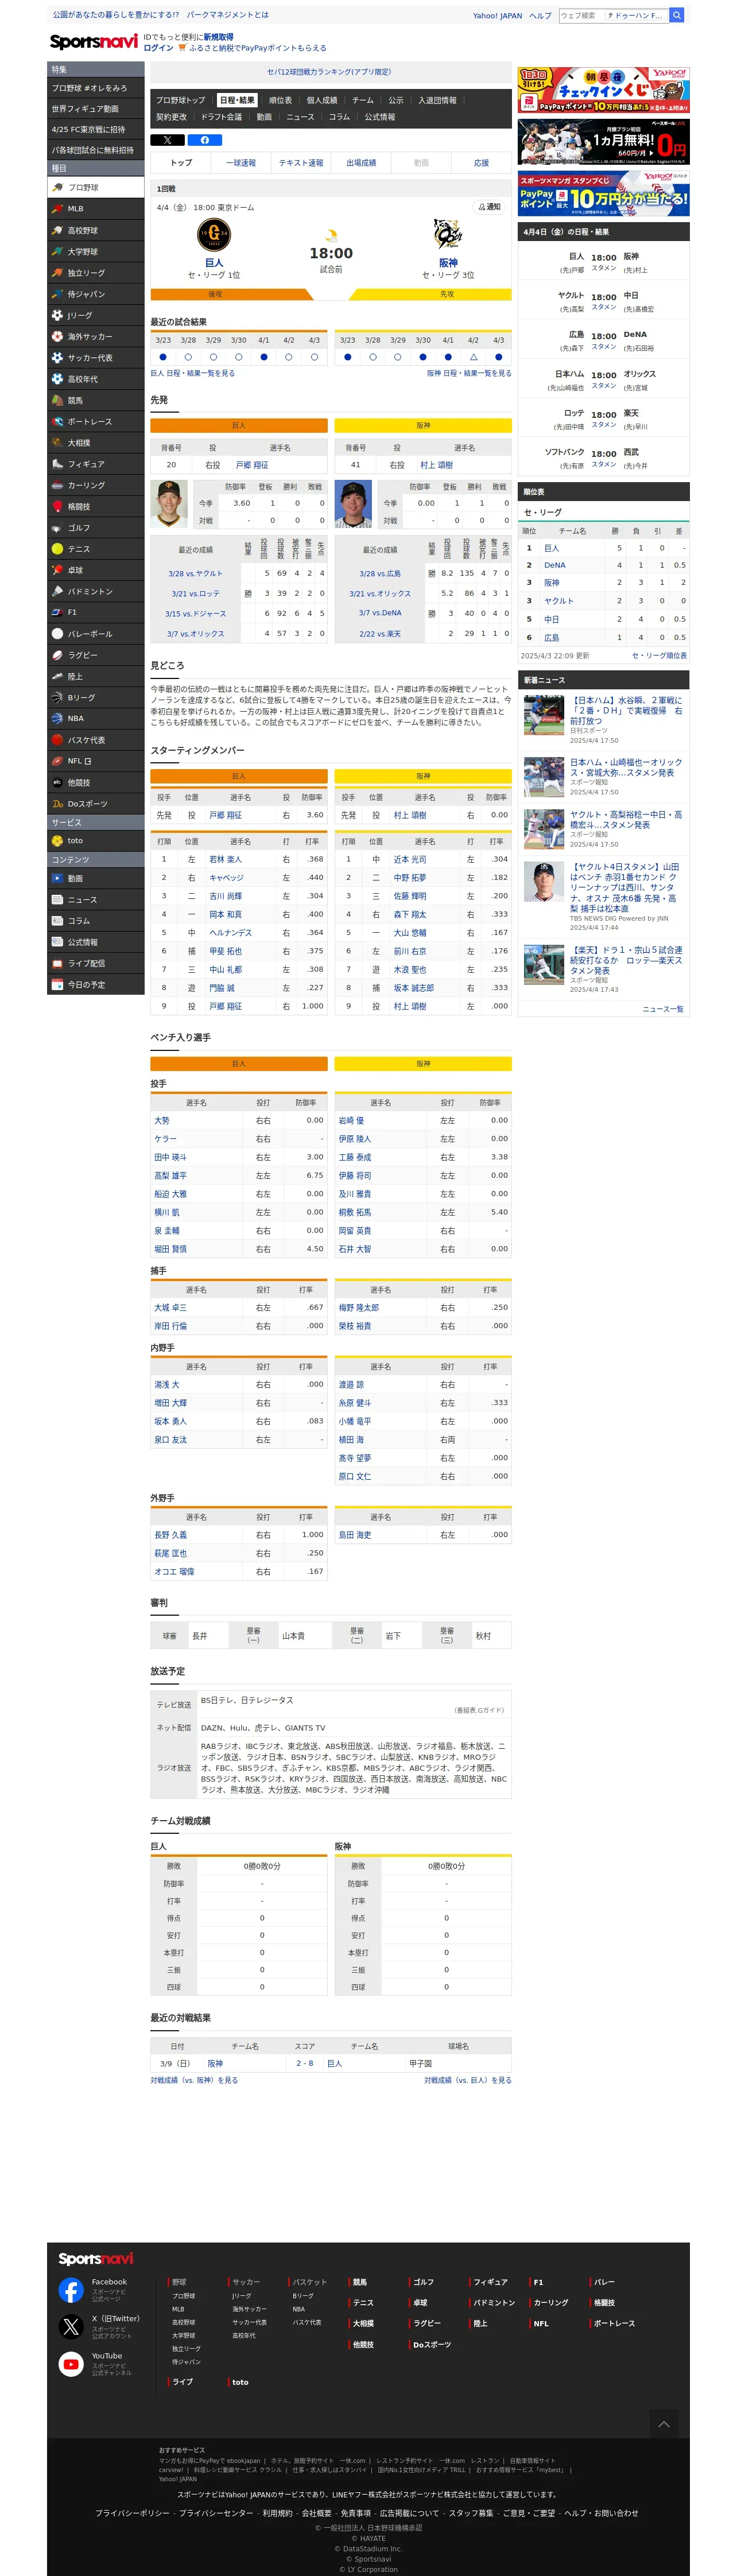
Task: Open NBA from the sidebar icon
Action: tap(58, 718)
